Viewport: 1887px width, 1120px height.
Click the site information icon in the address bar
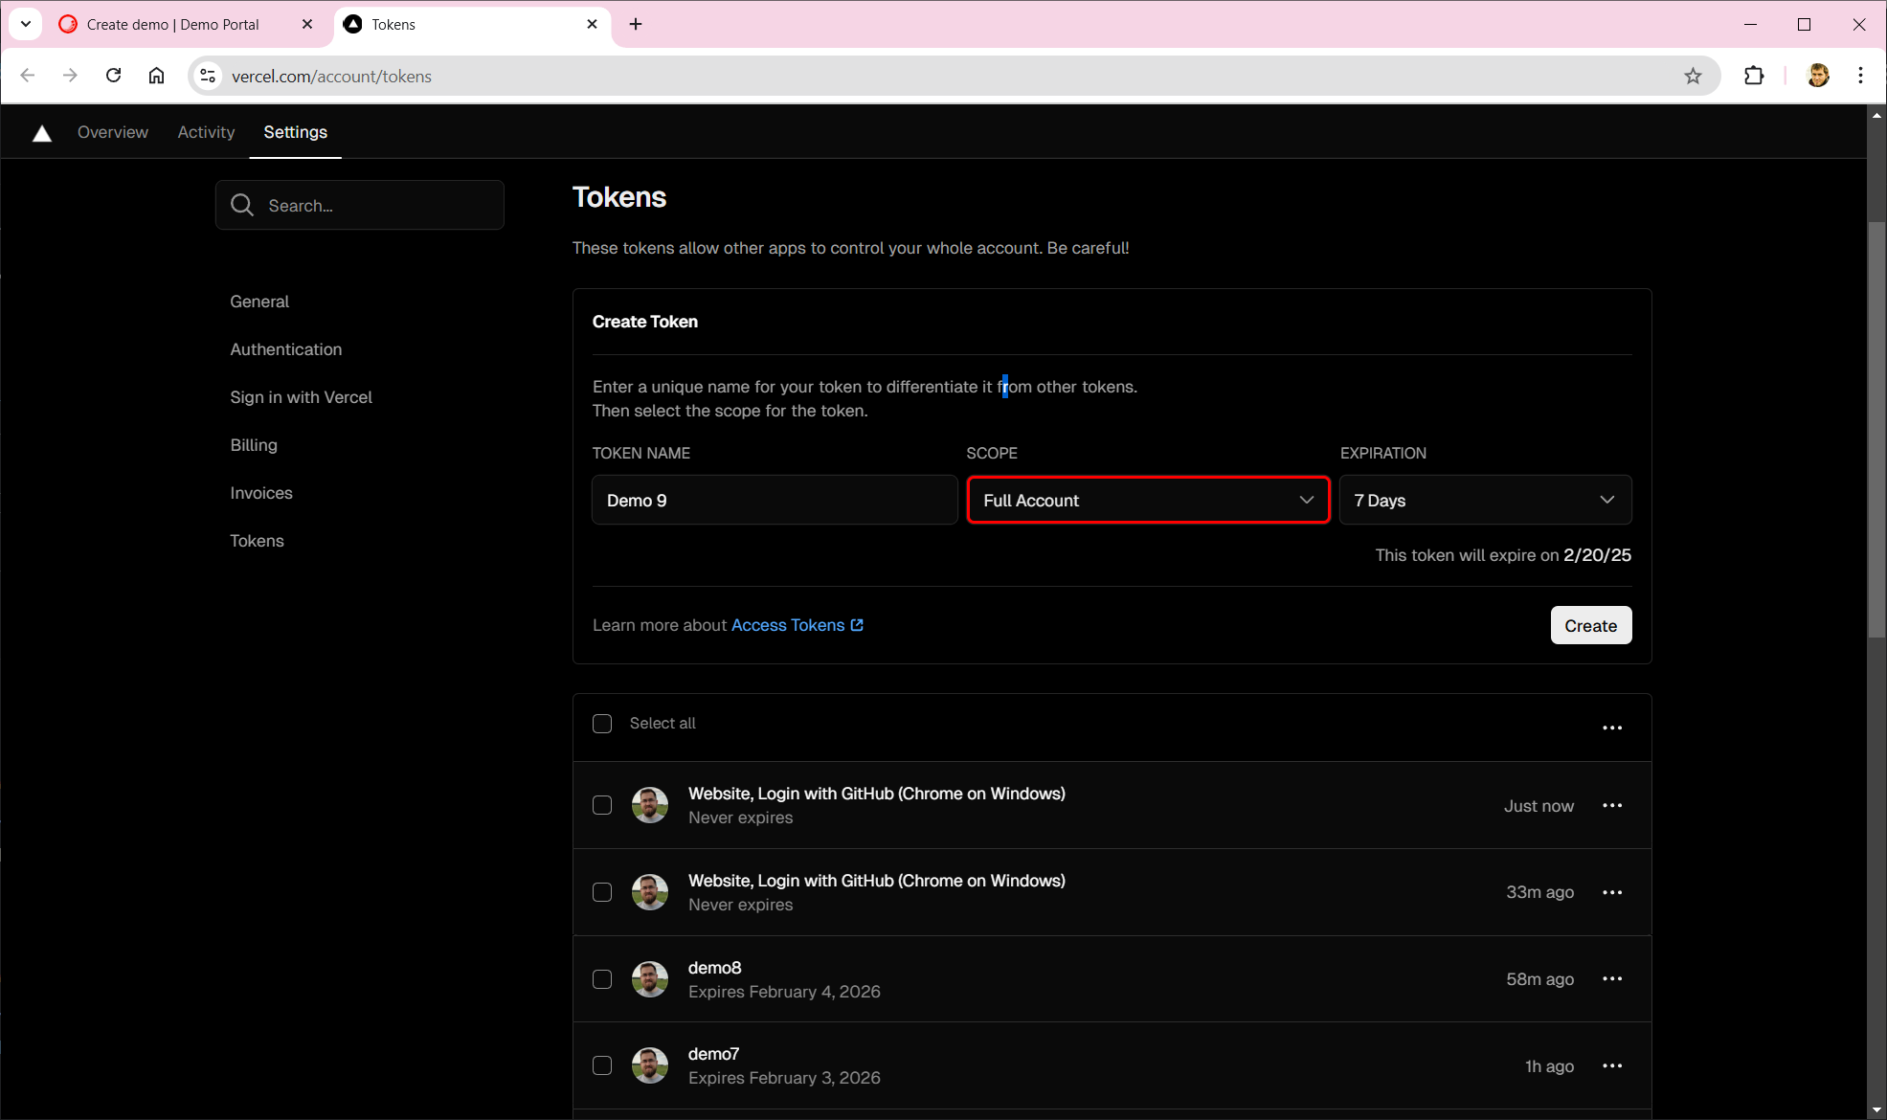pos(208,77)
